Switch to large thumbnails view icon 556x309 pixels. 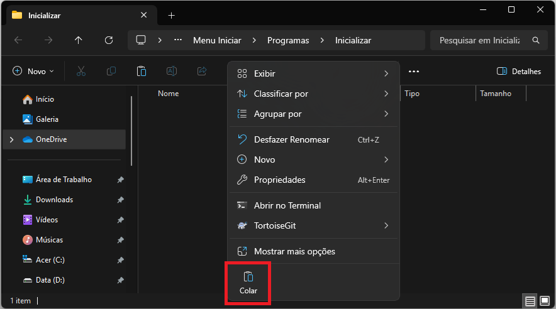click(545, 301)
